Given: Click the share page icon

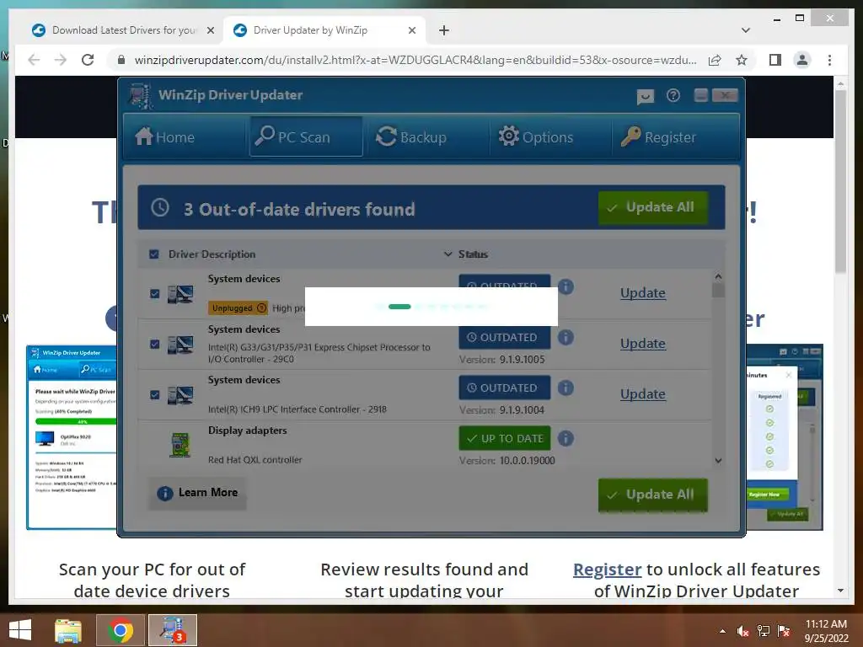Looking at the screenshot, I should [x=715, y=60].
